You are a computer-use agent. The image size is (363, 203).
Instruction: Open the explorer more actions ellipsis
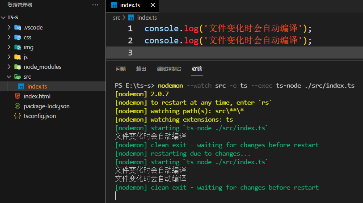coord(95,5)
